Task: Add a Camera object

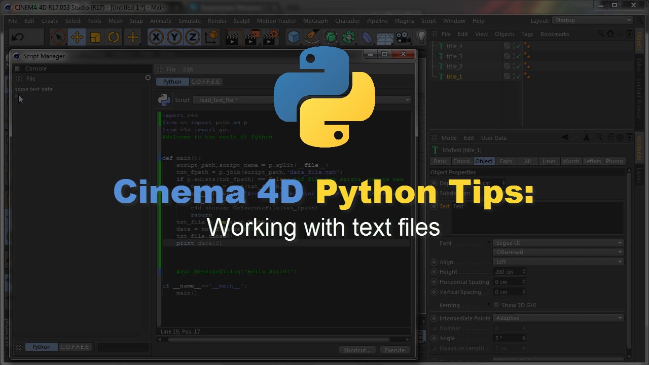Action: [x=404, y=37]
